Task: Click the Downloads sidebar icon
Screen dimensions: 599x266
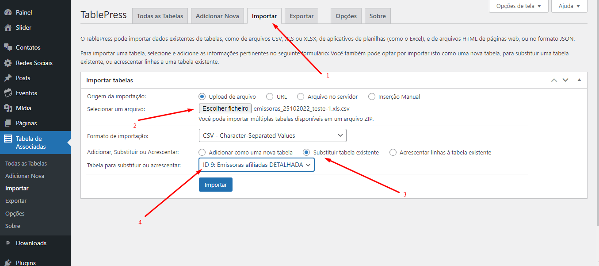Action: (8, 243)
